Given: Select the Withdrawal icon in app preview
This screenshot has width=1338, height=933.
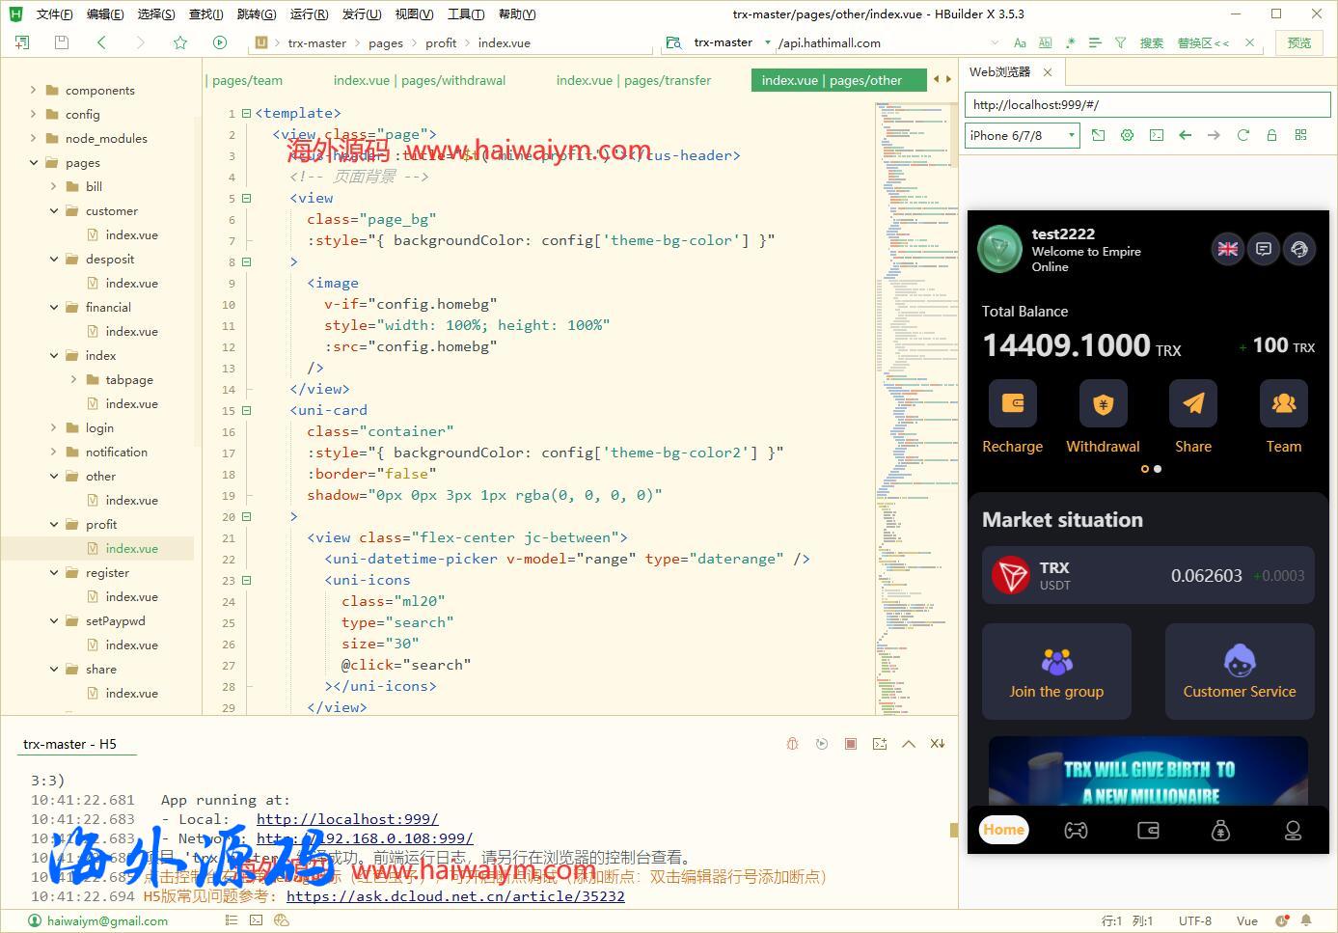Looking at the screenshot, I should pyautogui.click(x=1103, y=403).
